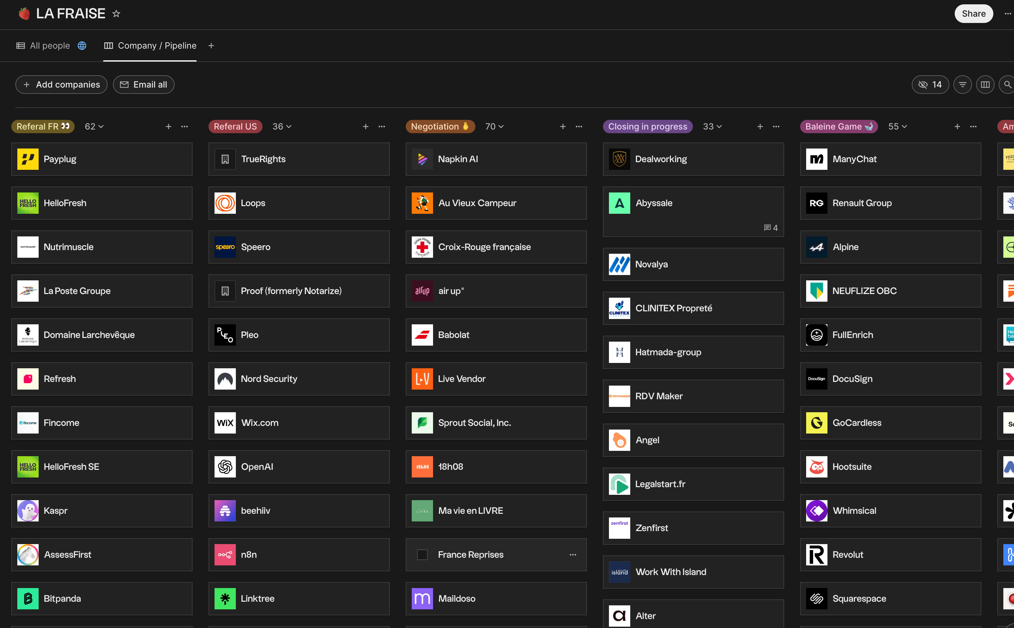Click the All people globe indicator

82,46
